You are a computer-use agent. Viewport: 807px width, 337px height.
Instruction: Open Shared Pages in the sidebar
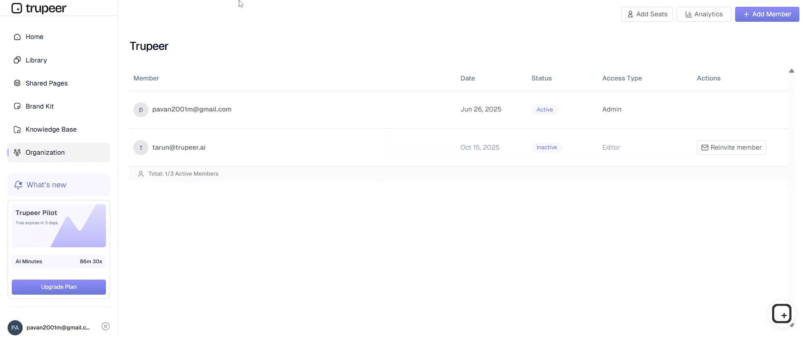pos(59,83)
